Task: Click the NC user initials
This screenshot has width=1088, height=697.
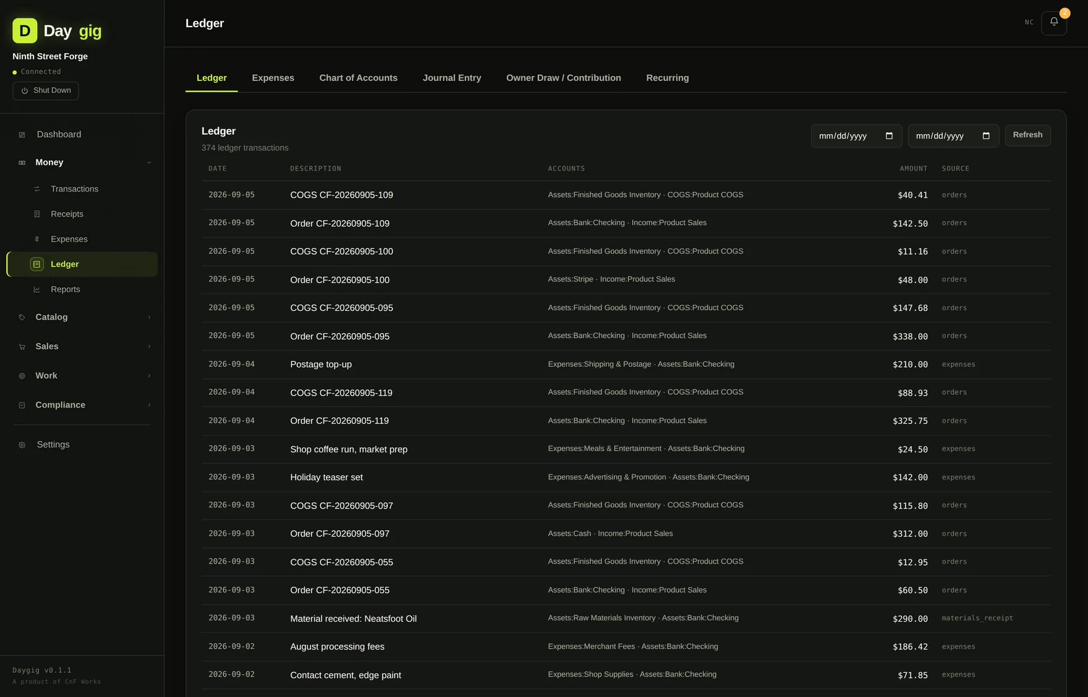Action: click(x=1029, y=22)
